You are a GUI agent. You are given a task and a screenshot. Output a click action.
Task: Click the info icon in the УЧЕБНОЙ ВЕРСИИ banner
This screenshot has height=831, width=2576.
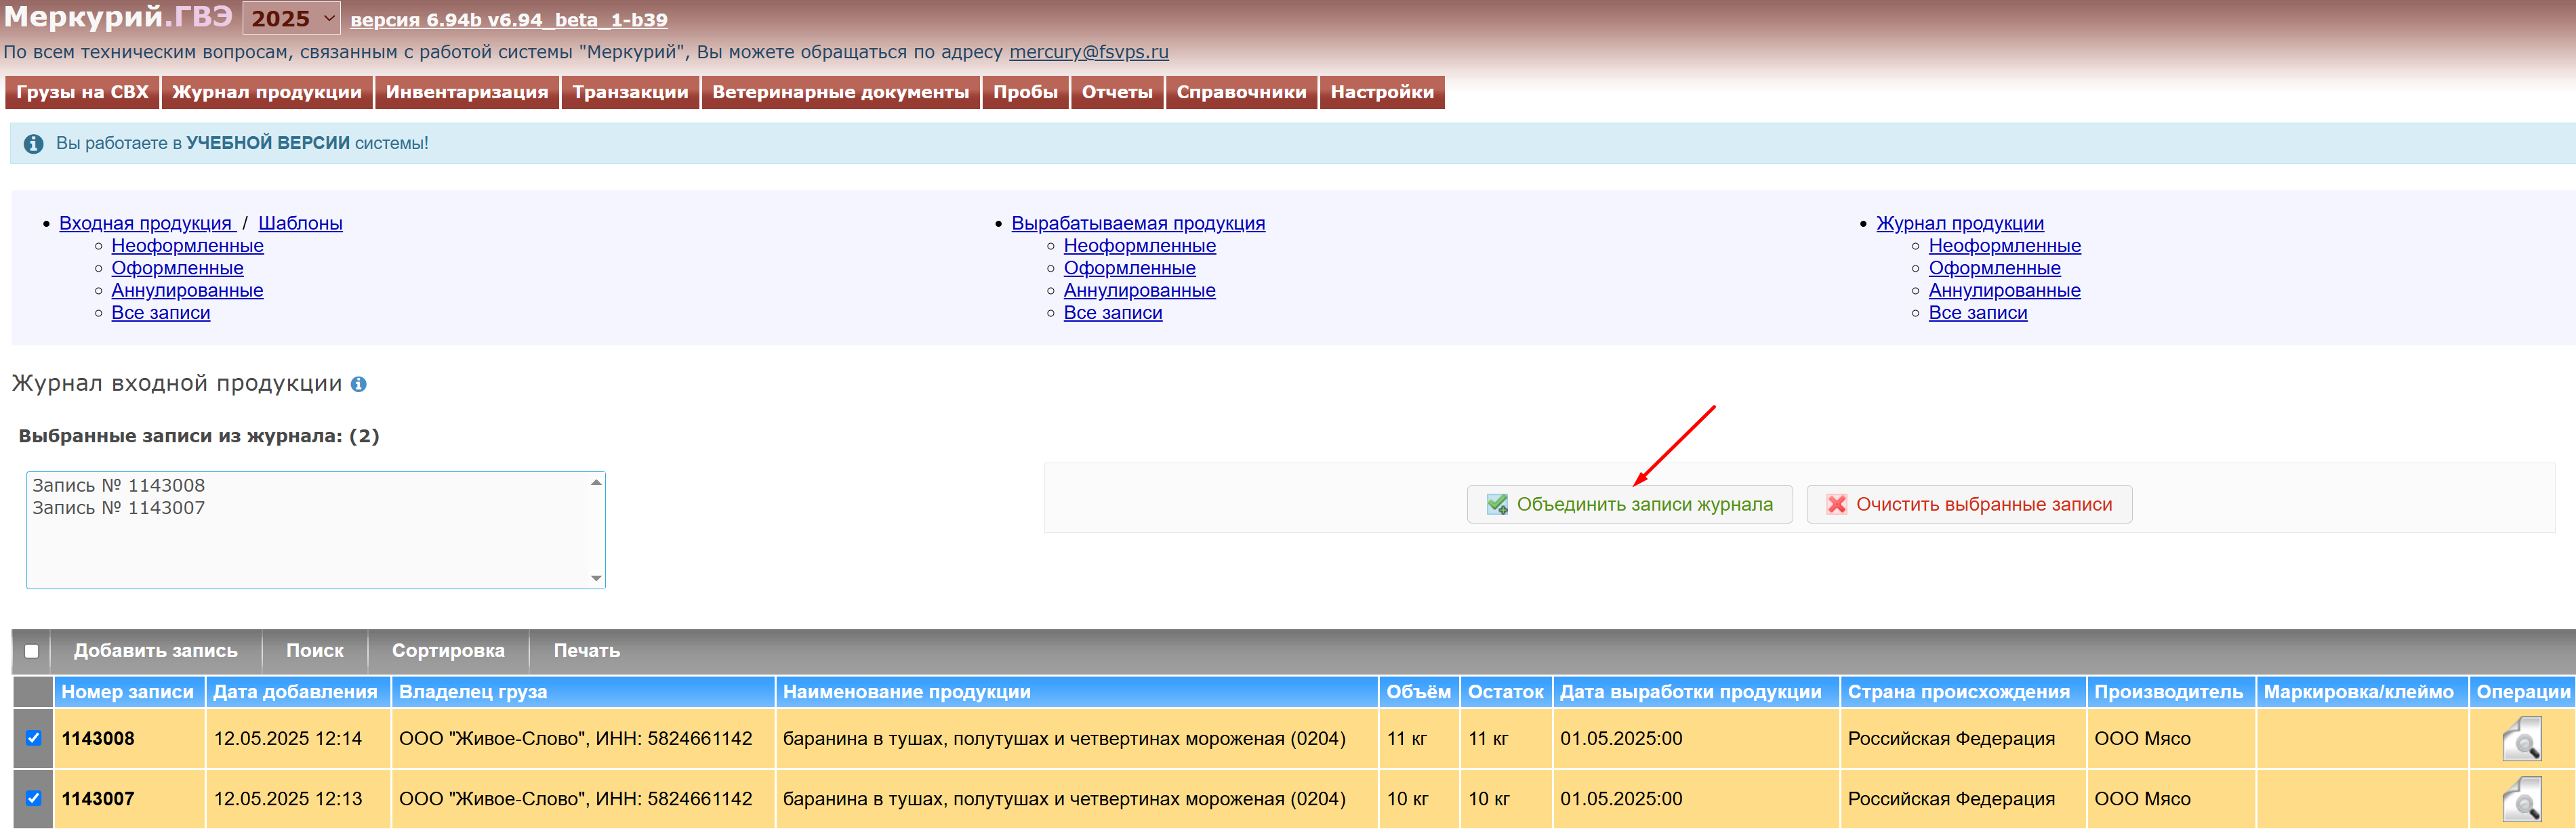point(33,144)
